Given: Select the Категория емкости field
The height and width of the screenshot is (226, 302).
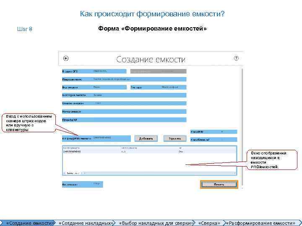Looking at the screenshot, I should 124,95.
